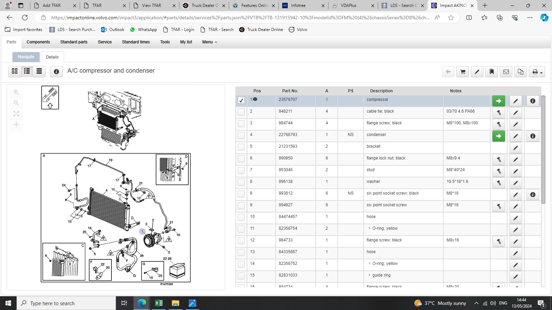Click pencil edit icon for bracket row
Screen dimensions: 552x310
(x=515, y=148)
